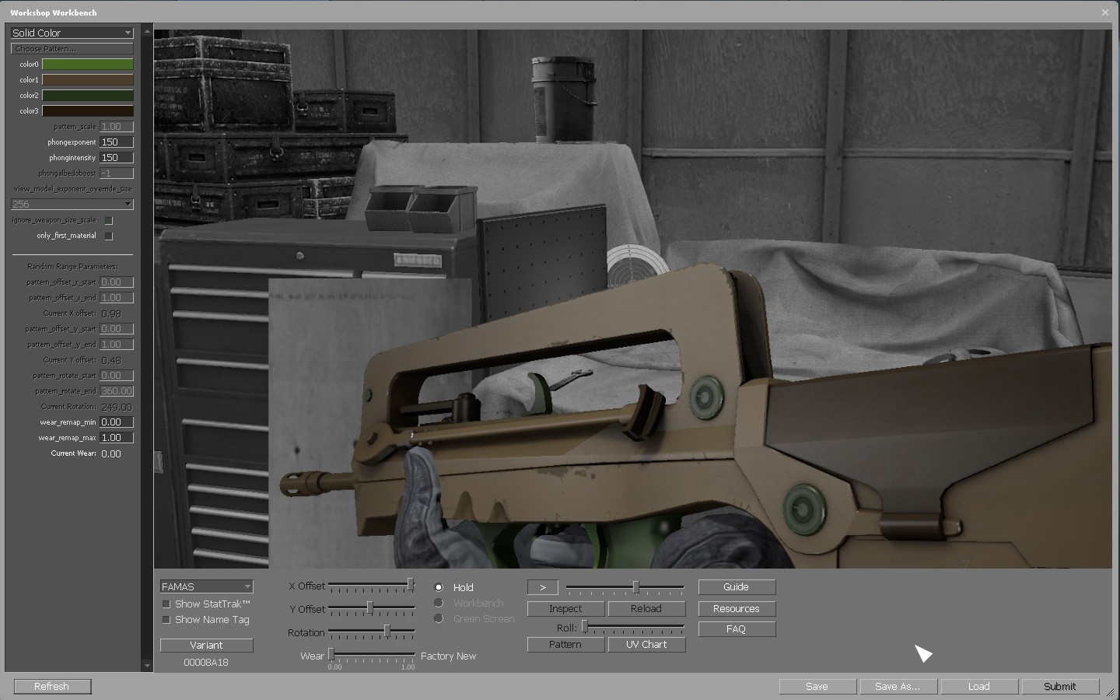1120x700 pixels.
Task: Click the Current Rotation value 249.00
Action: tap(117, 407)
